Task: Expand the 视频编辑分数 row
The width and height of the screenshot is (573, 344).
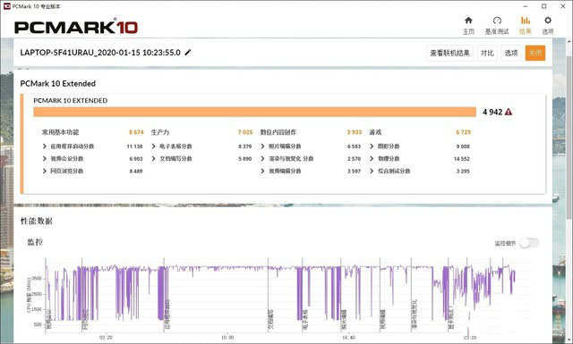Action: click(262, 171)
